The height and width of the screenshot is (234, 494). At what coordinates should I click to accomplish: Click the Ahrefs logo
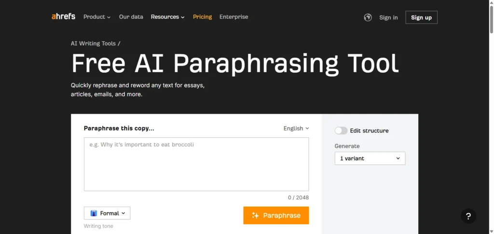[63, 17]
